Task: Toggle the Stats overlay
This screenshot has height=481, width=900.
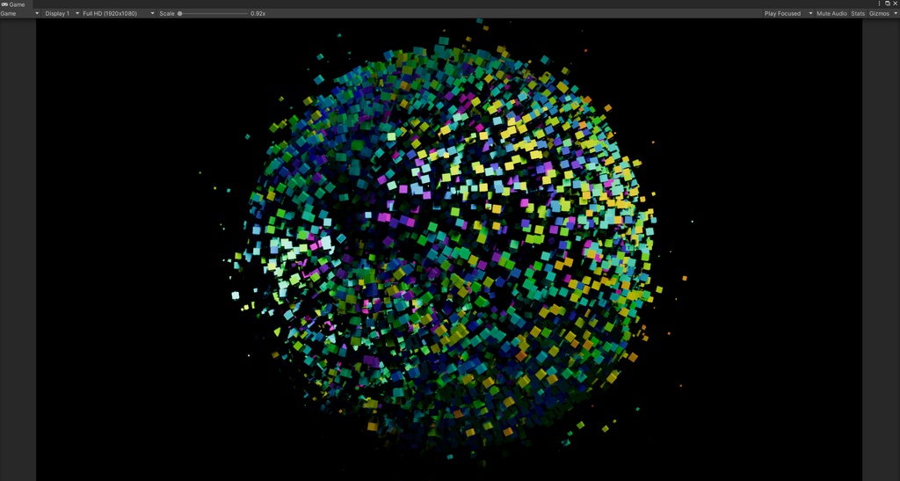Action: pyautogui.click(x=858, y=13)
